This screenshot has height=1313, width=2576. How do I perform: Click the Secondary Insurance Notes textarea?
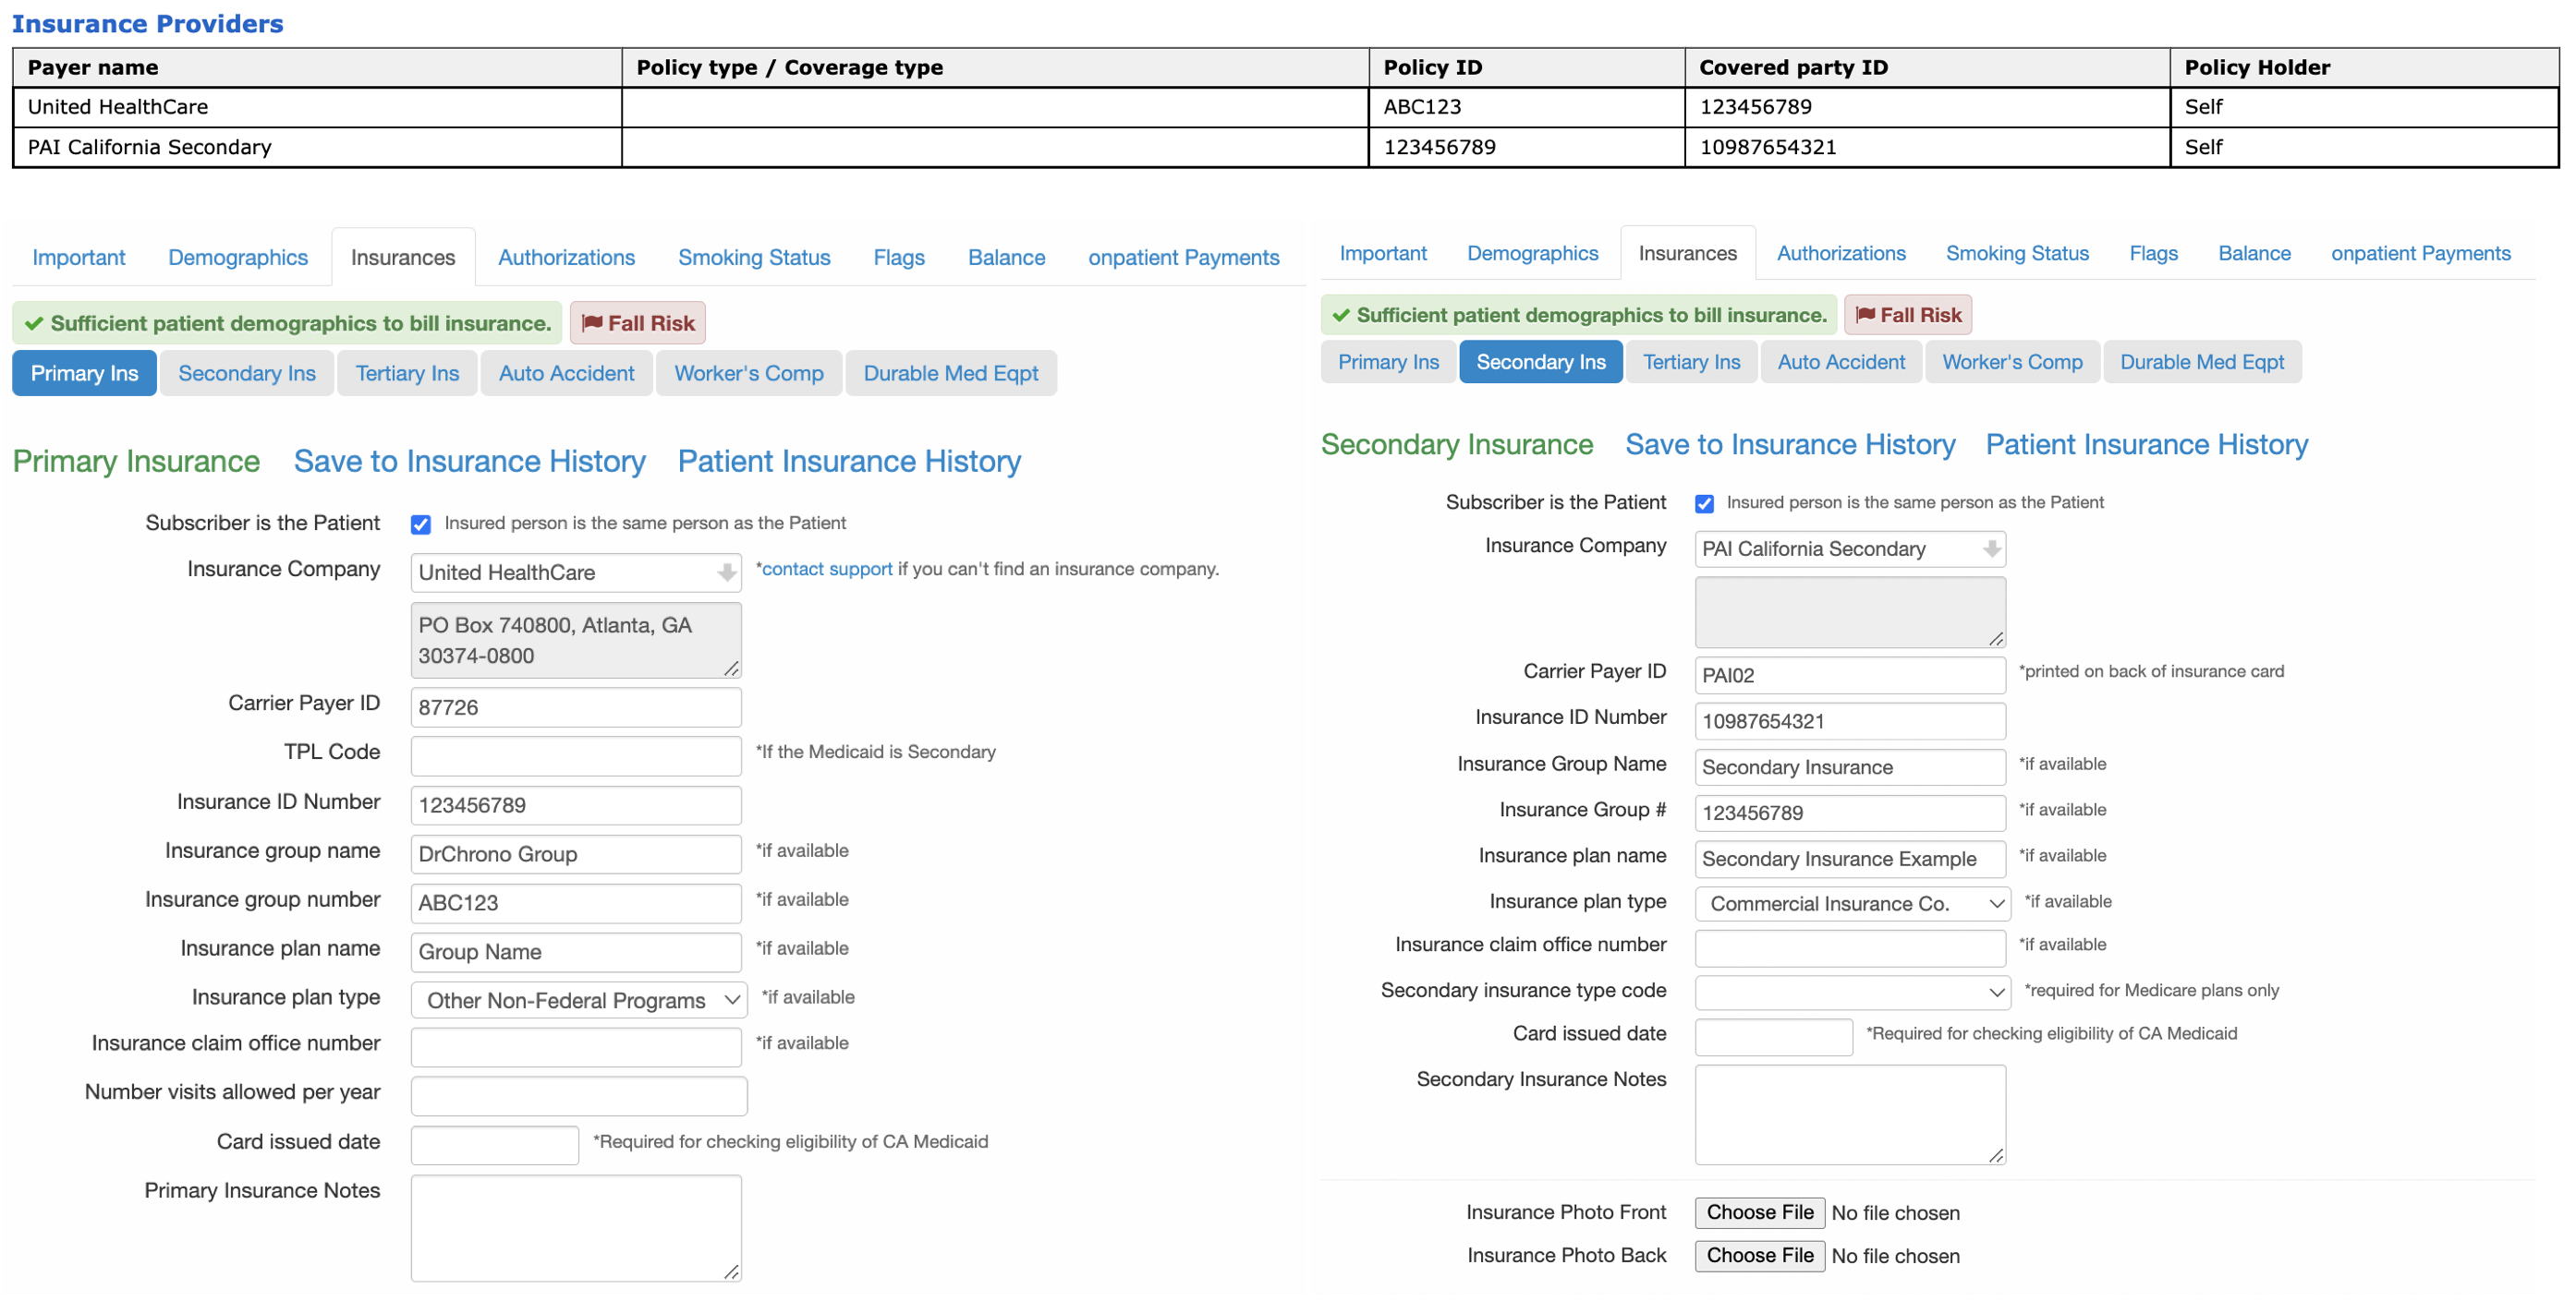1850,1115
